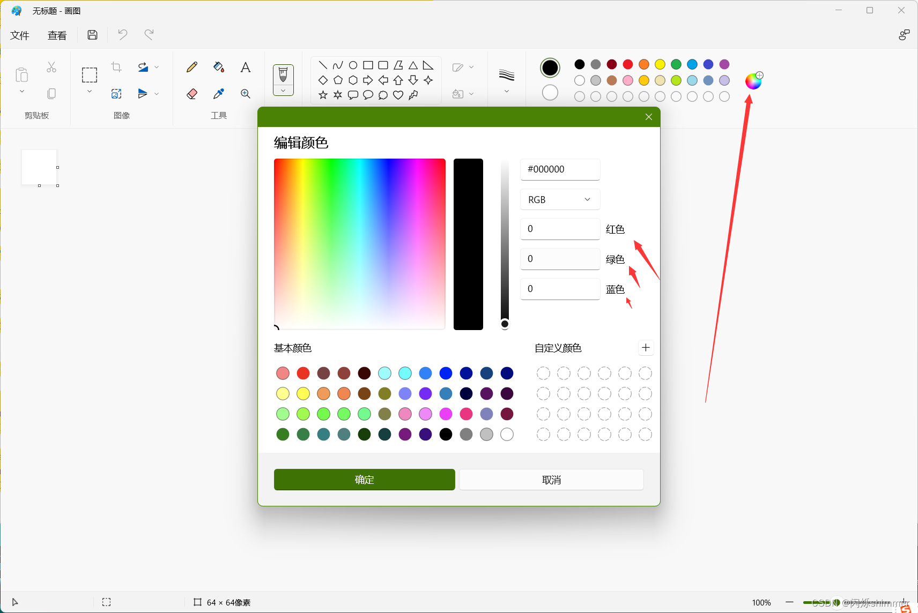The image size is (918, 613).
Task: Pick the red swatch in toolbar palette
Action: (x=628, y=64)
